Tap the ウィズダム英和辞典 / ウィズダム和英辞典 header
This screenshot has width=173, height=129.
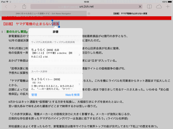click(x=53, y=42)
